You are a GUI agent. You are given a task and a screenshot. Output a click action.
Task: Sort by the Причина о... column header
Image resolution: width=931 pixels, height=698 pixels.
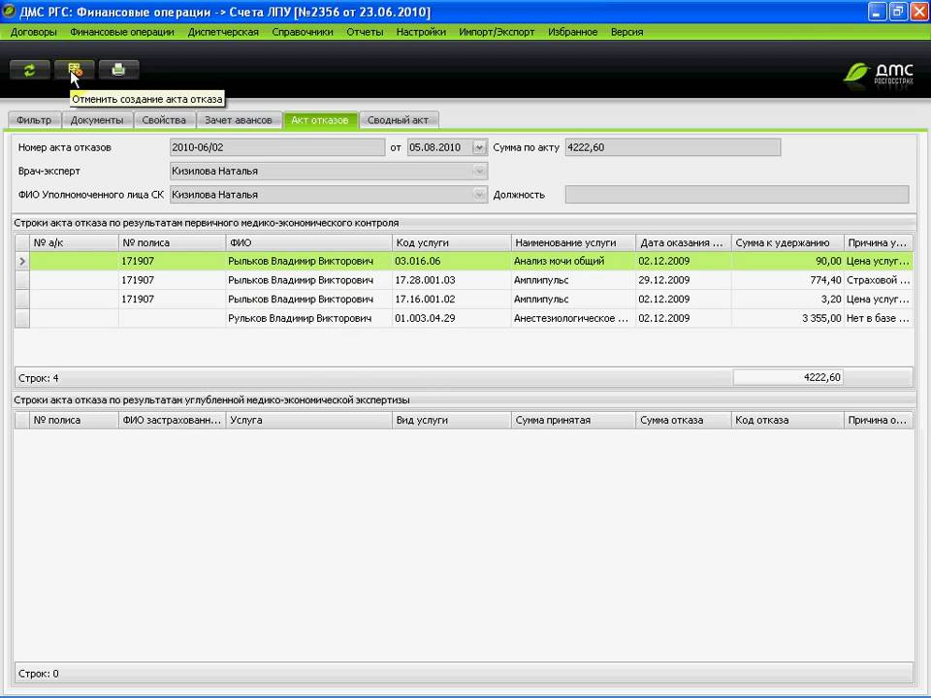(x=879, y=420)
